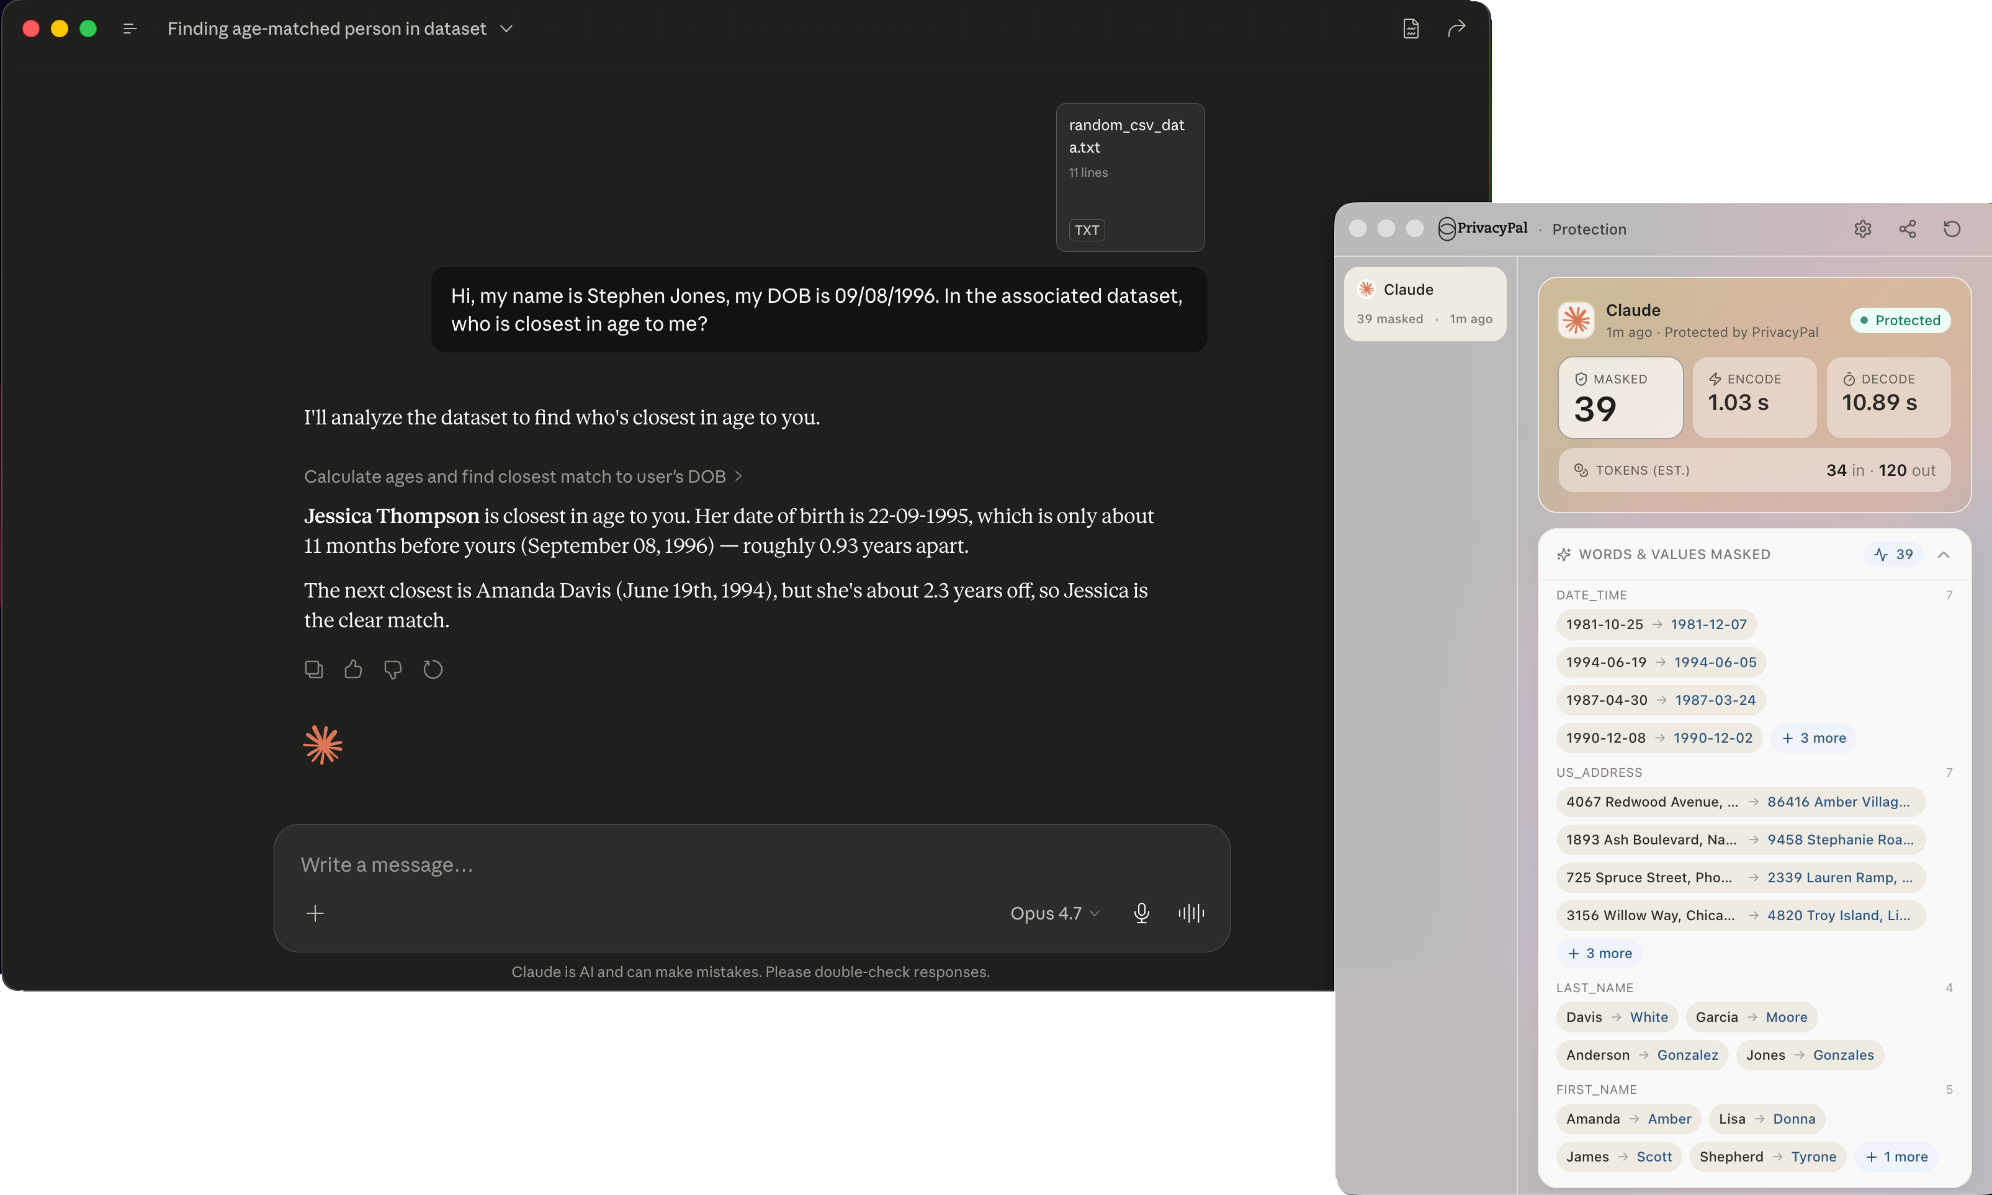Image resolution: width=1992 pixels, height=1195 pixels.
Task: Click the 1893 Ash Boulevard address chip
Action: (x=1741, y=840)
